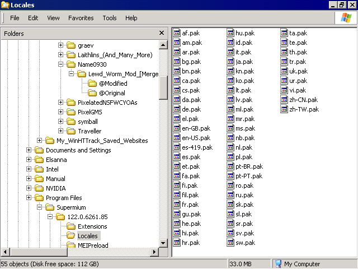Expand the Documents and Settings node
The width and height of the screenshot is (358, 269).
pyautogui.click(x=29, y=150)
